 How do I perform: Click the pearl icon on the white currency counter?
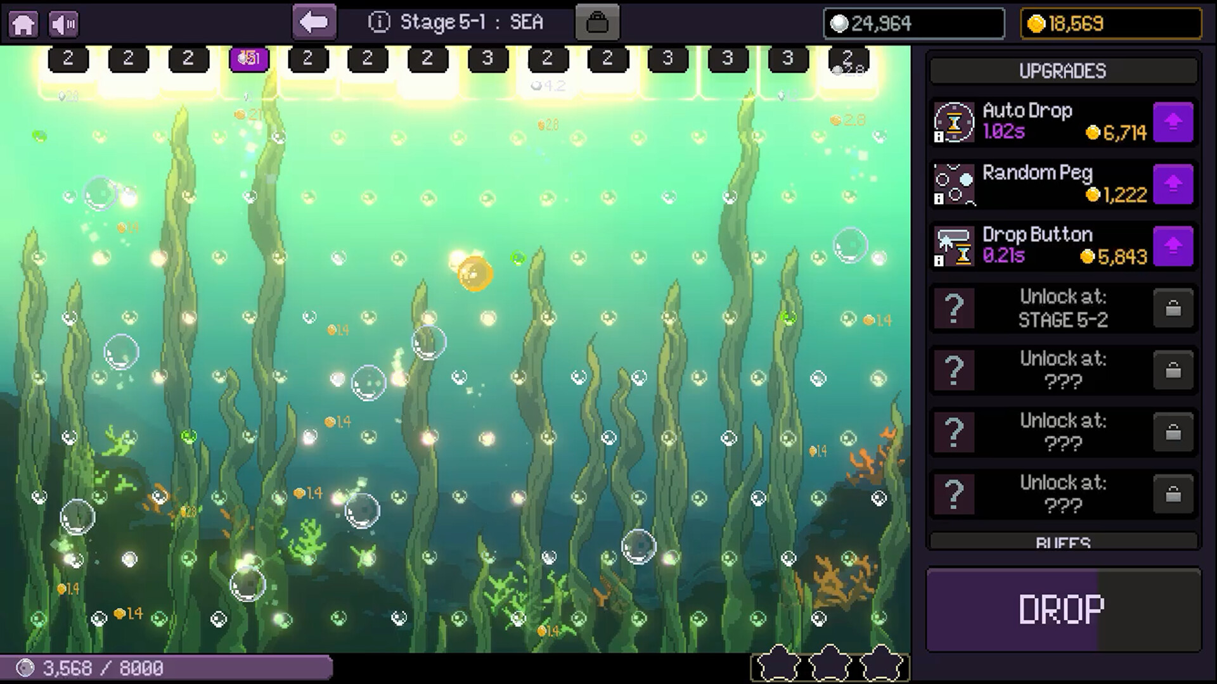click(838, 24)
